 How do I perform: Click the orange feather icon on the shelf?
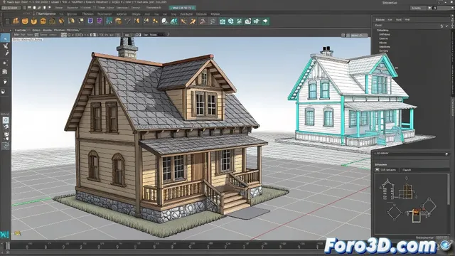click(62, 21)
